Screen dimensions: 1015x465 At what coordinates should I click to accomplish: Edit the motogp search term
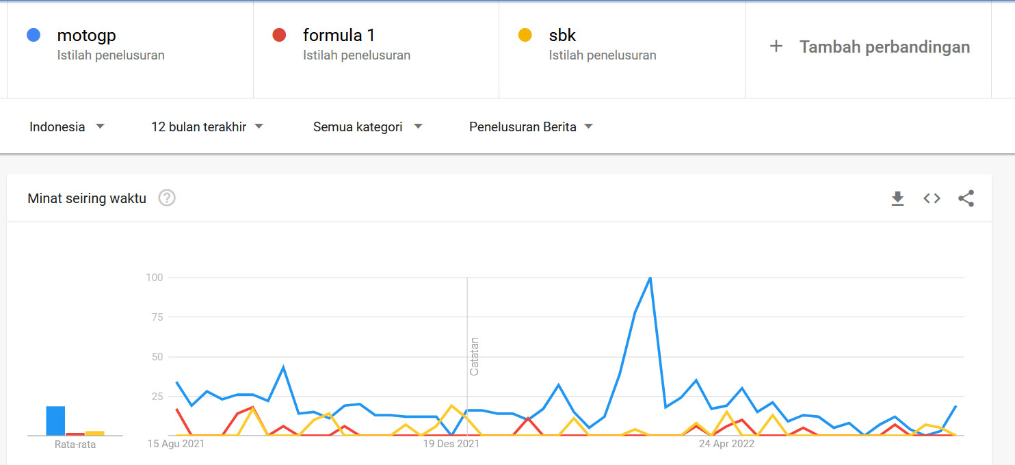click(86, 35)
